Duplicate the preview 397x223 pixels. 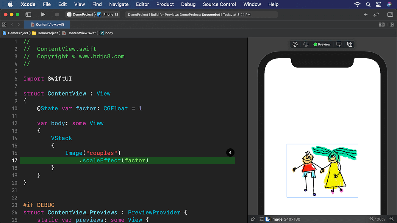(x=350, y=44)
